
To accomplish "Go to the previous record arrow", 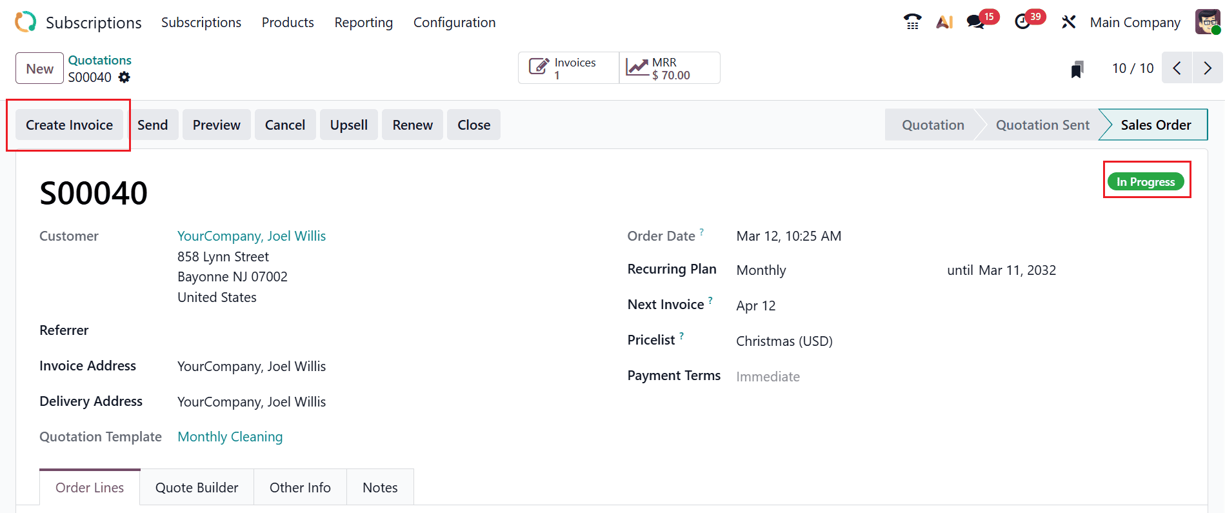I will (1177, 68).
